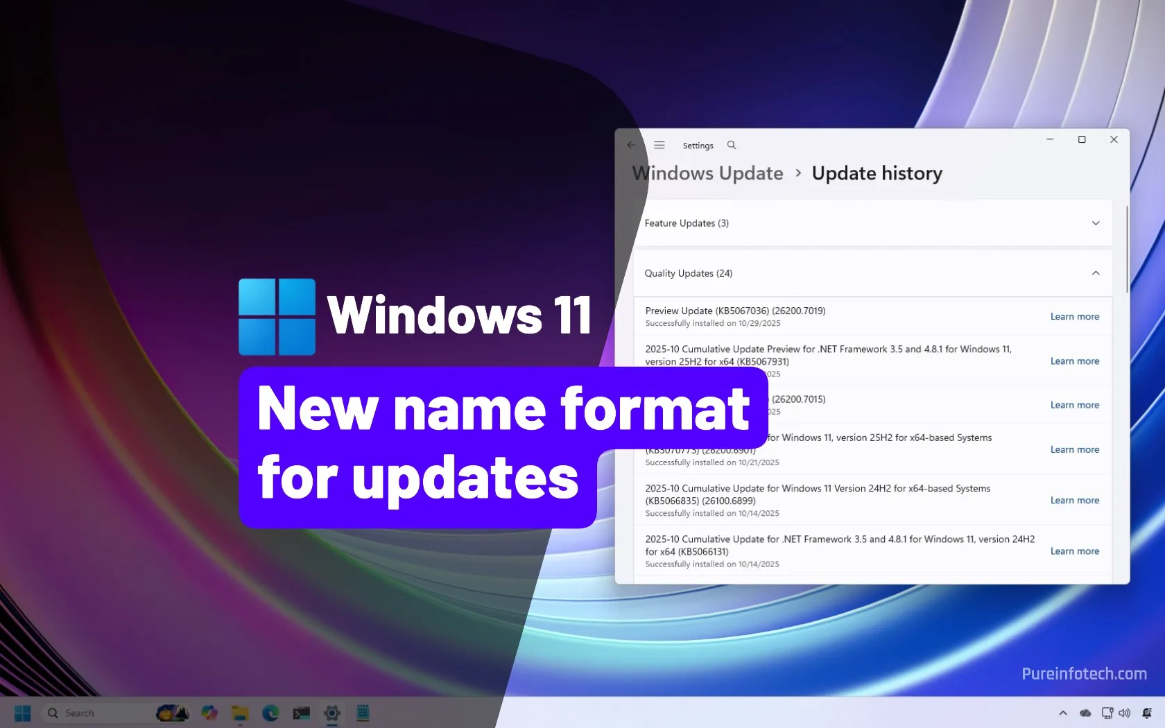Viewport: 1165px width, 728px height.
Task: Open the Windows Start menu
Action: 23,713
